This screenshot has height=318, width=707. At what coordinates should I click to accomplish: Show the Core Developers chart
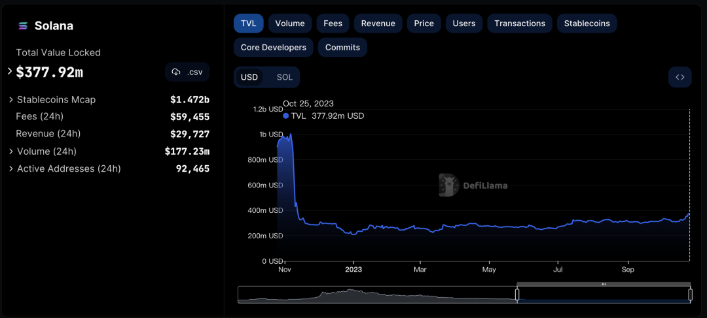coord(273,47)
